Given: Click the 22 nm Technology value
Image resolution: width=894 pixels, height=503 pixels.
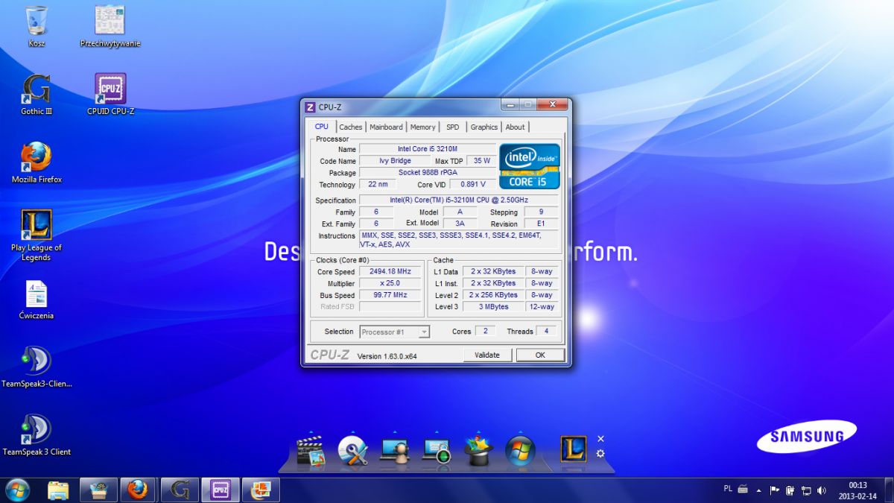Looking at the screenshot, I should [378, 185].
